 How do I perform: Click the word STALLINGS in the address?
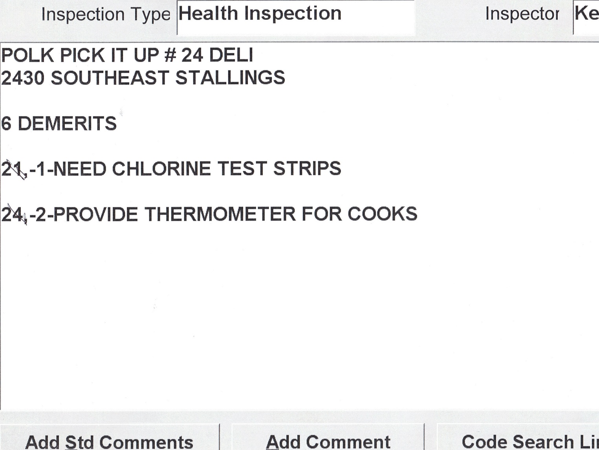click(230, 78)
